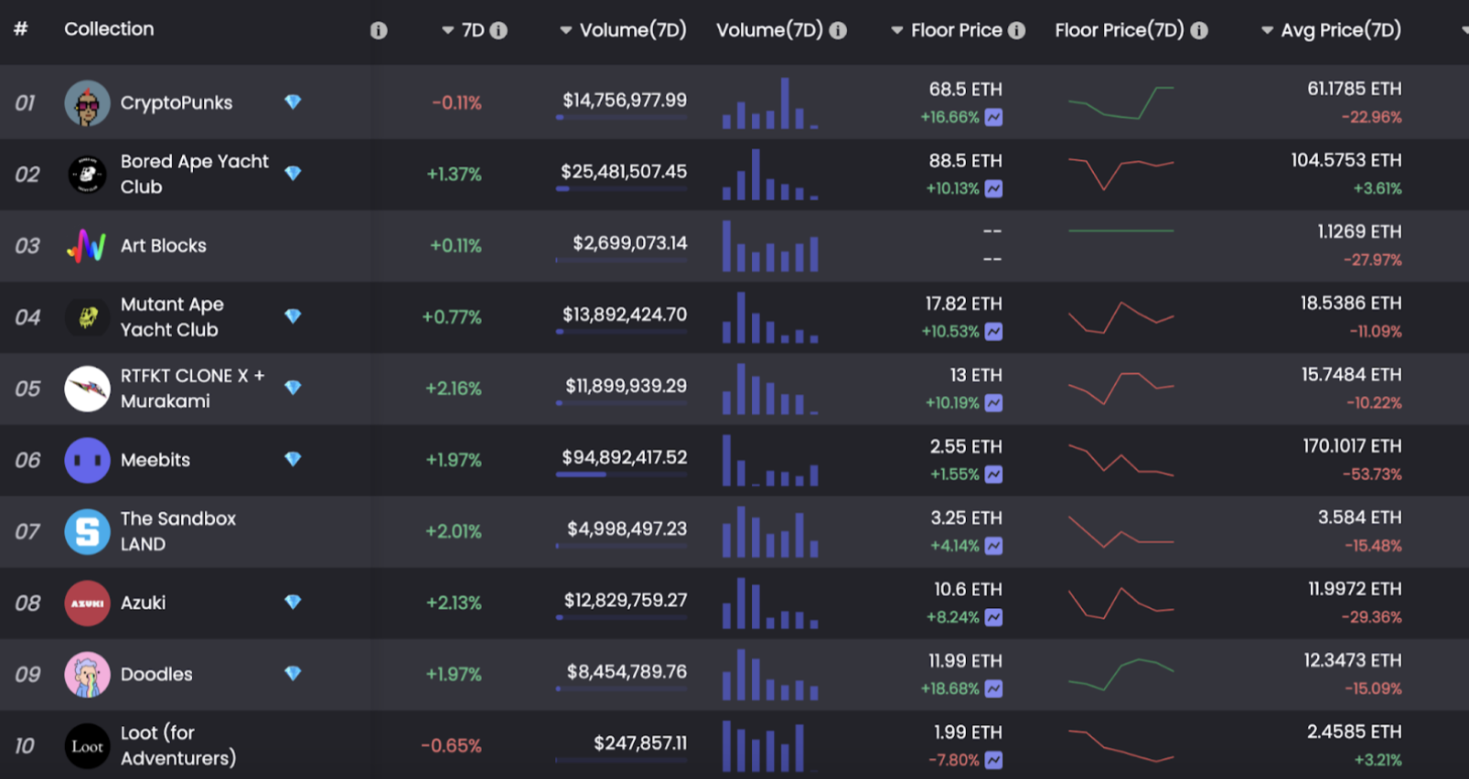Click the info icon next to Floor Price(7D) header

click(1199, 30)
